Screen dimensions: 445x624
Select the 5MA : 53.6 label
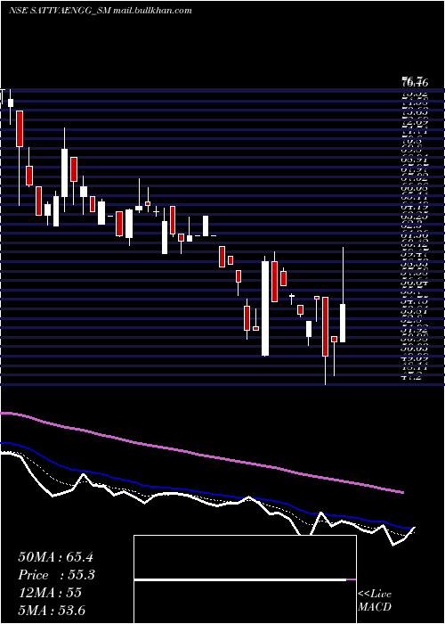[52, 610]
